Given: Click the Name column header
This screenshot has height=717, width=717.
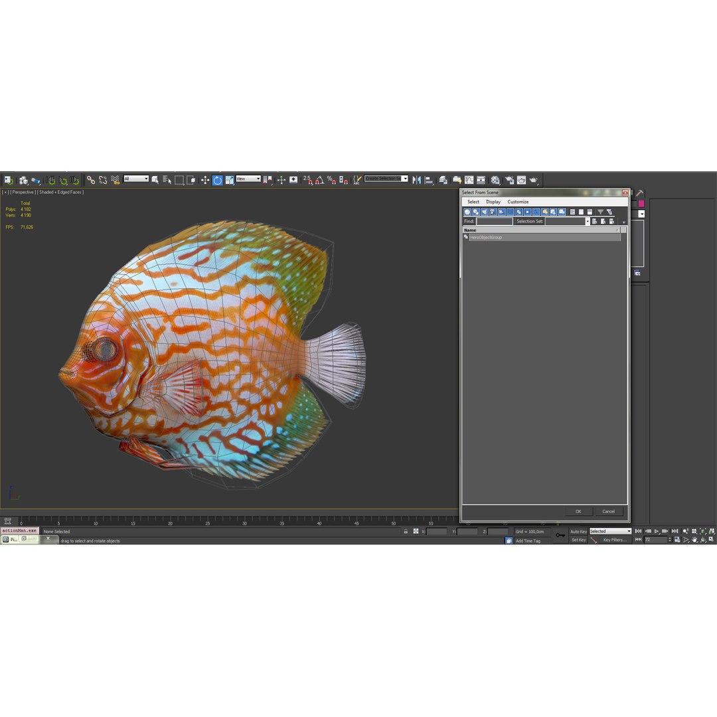Looking at the screenshot, I should click(x=540, y=230).
